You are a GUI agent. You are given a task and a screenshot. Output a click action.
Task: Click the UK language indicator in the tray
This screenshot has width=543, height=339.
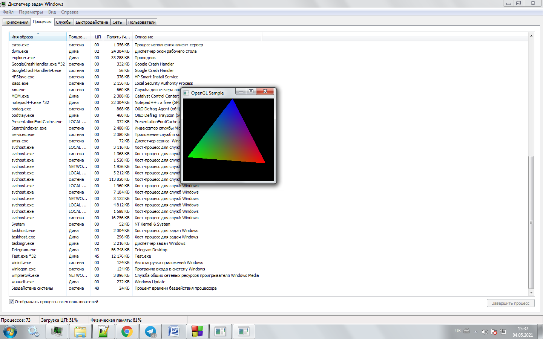(458, 331)
